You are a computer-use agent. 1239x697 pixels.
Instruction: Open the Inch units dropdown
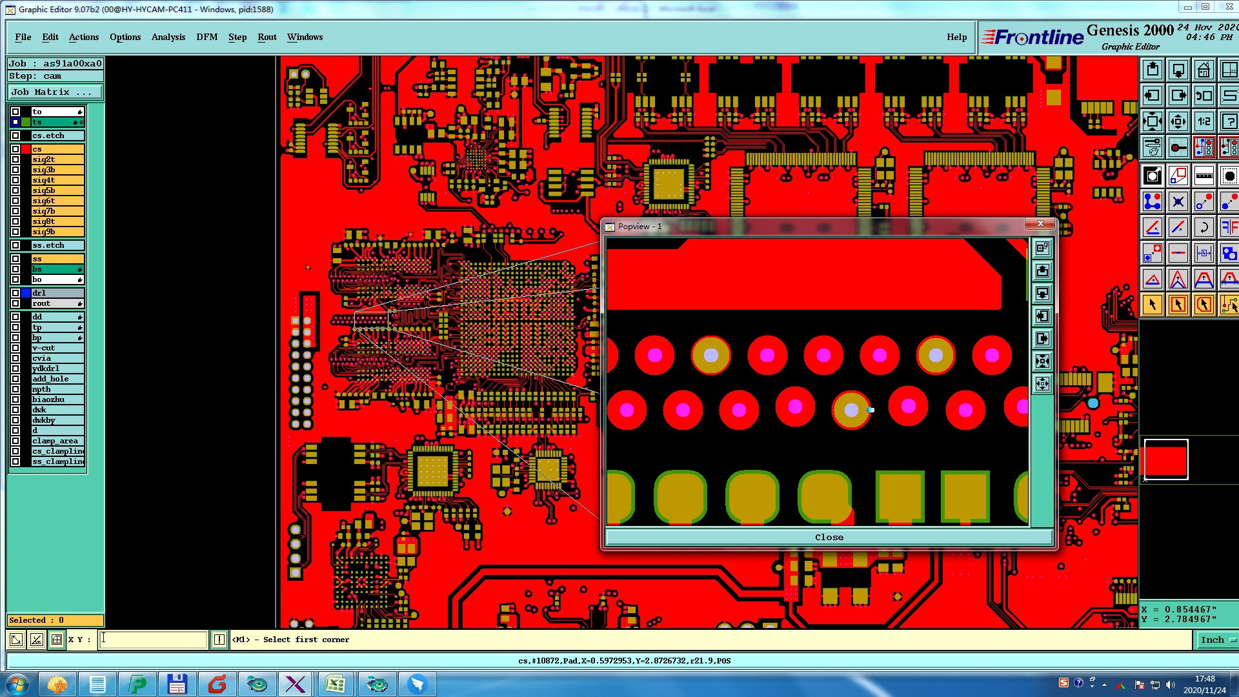(1216, 640)
